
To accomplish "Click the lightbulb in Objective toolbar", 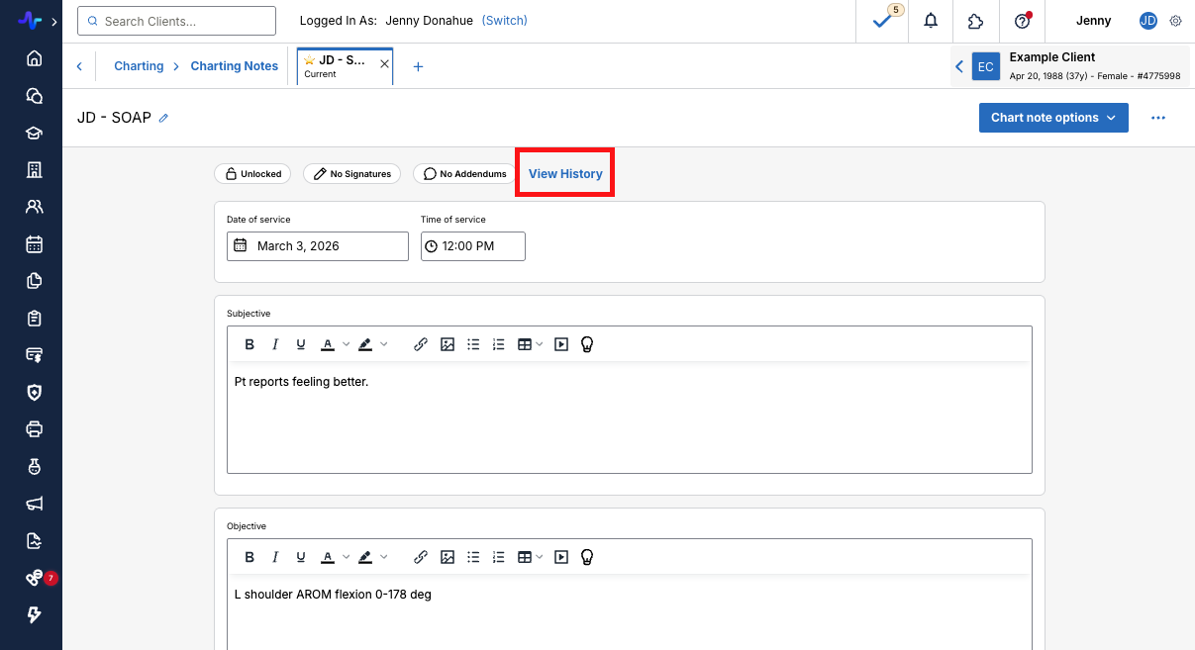I will pos(586,557).
